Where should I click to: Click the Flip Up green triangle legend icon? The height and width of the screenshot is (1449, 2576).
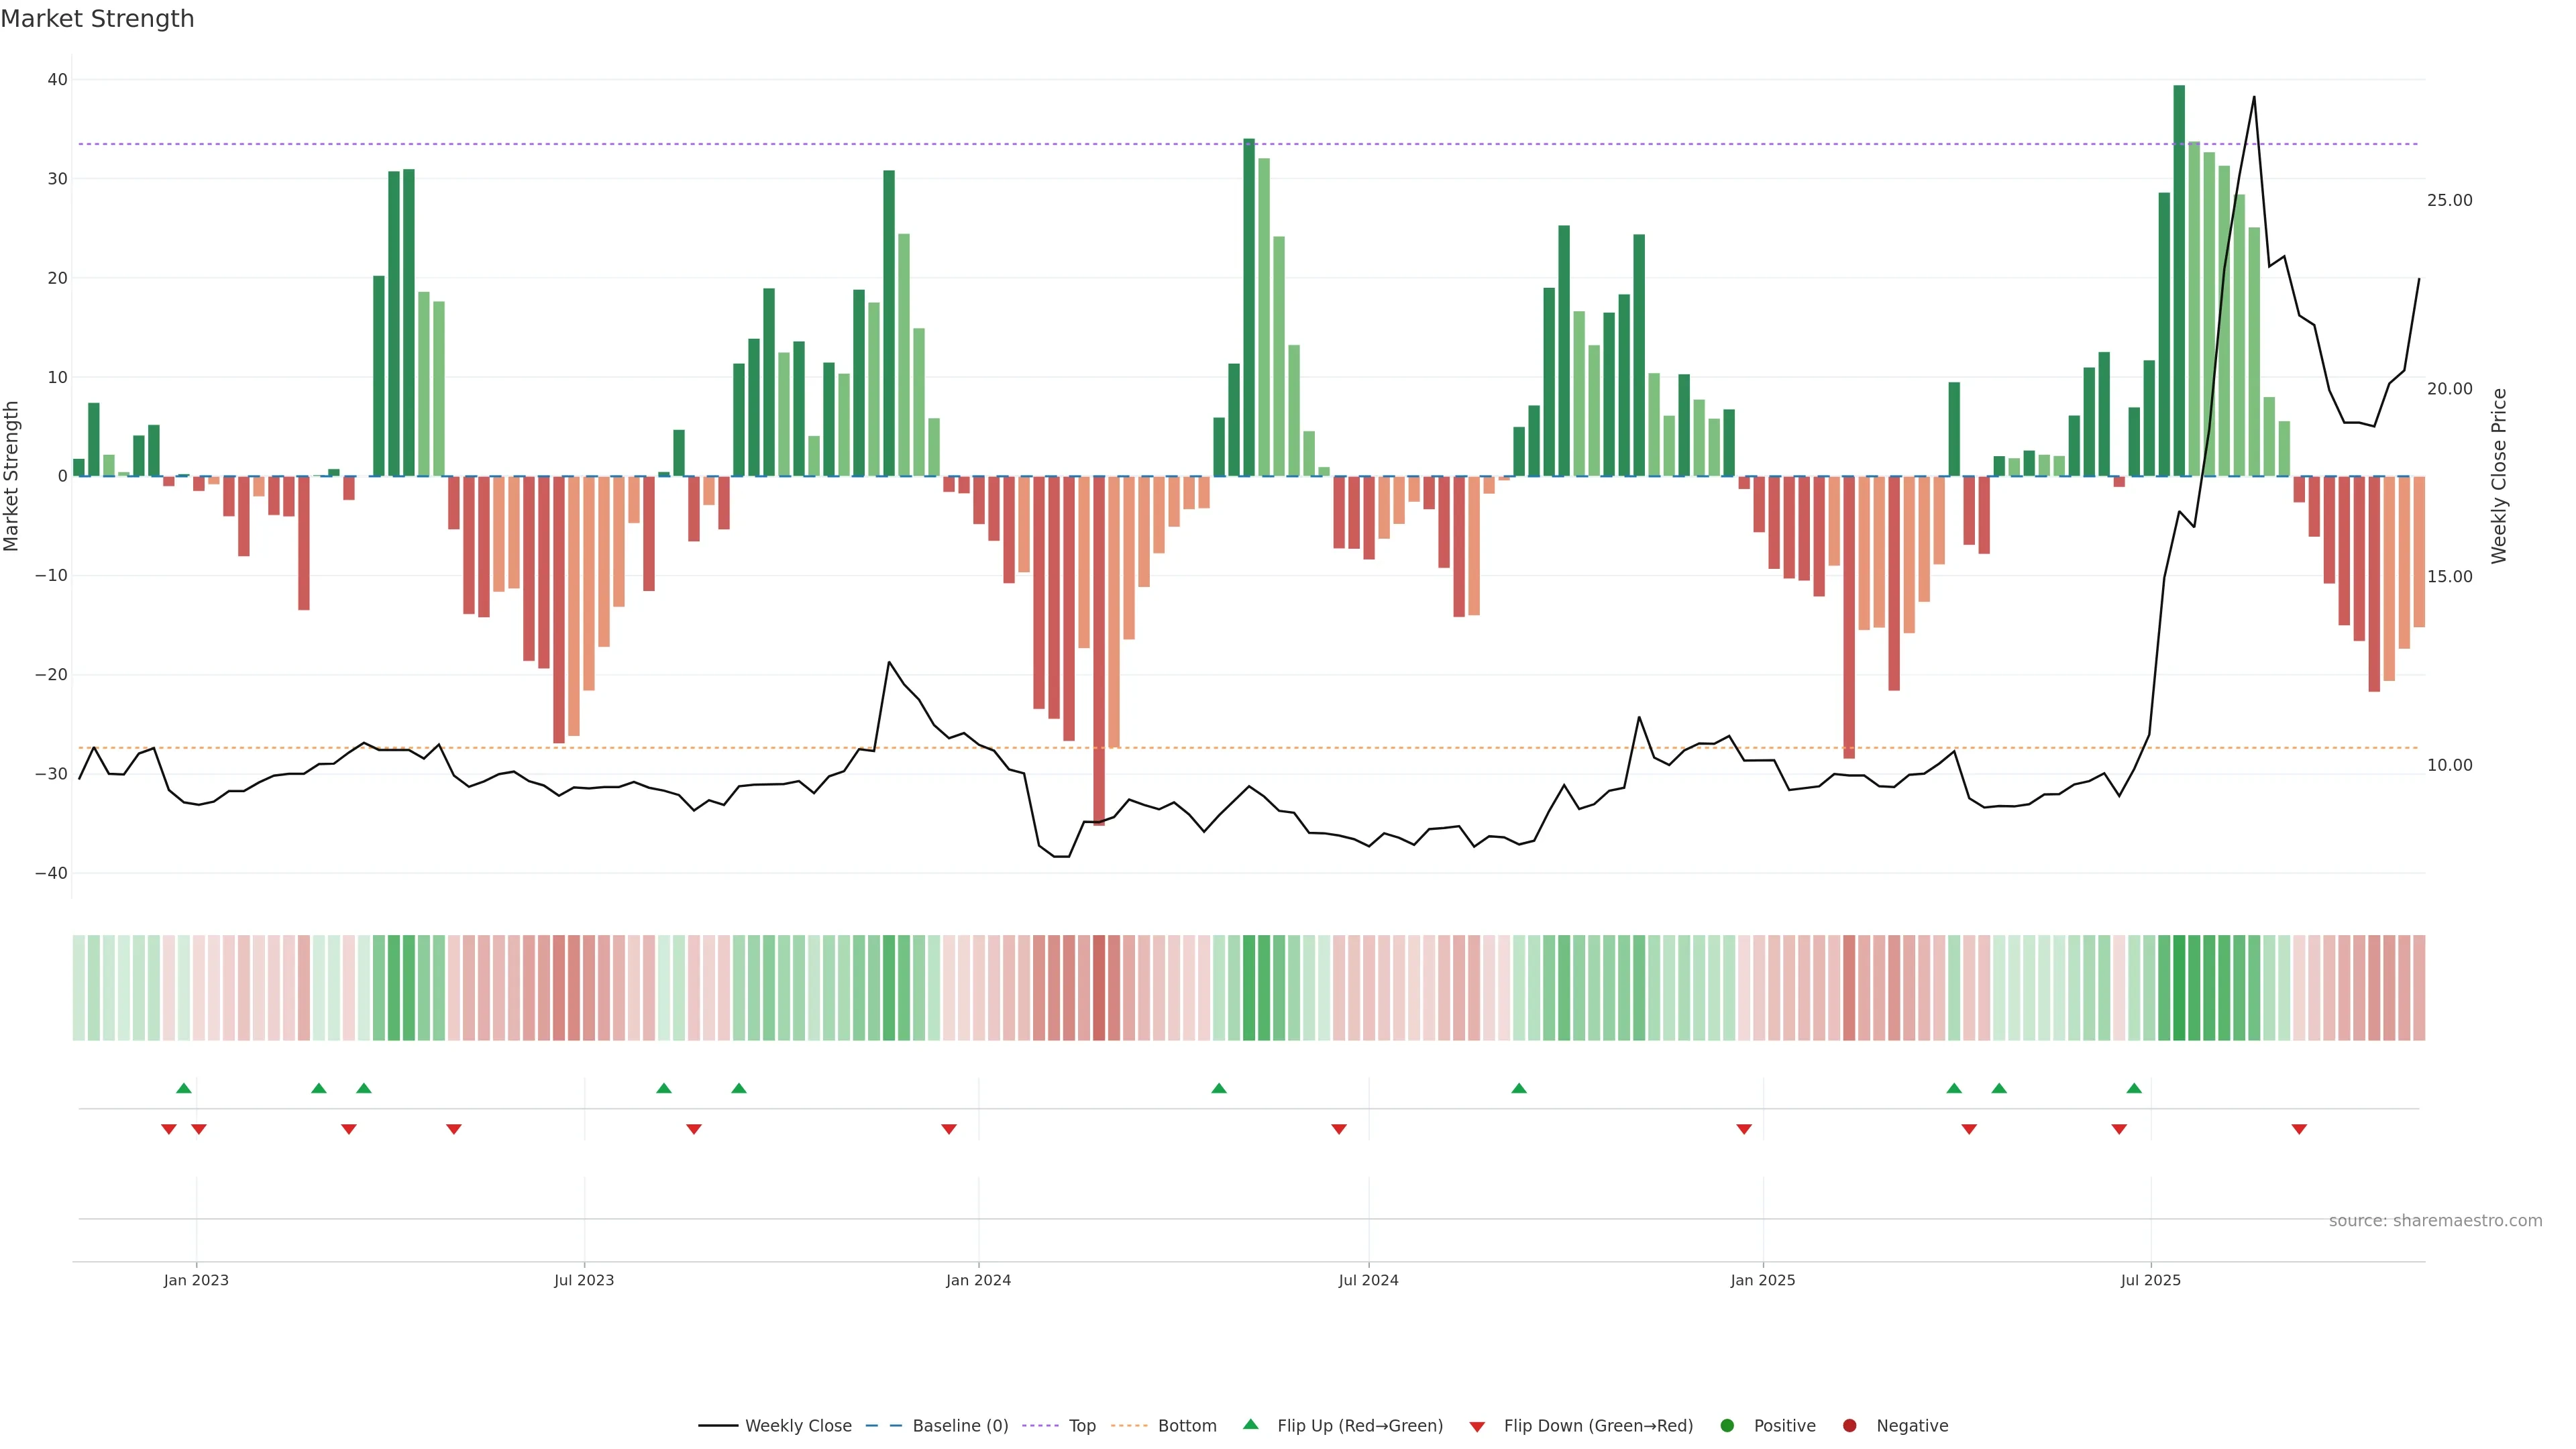pos(1250,1424)
